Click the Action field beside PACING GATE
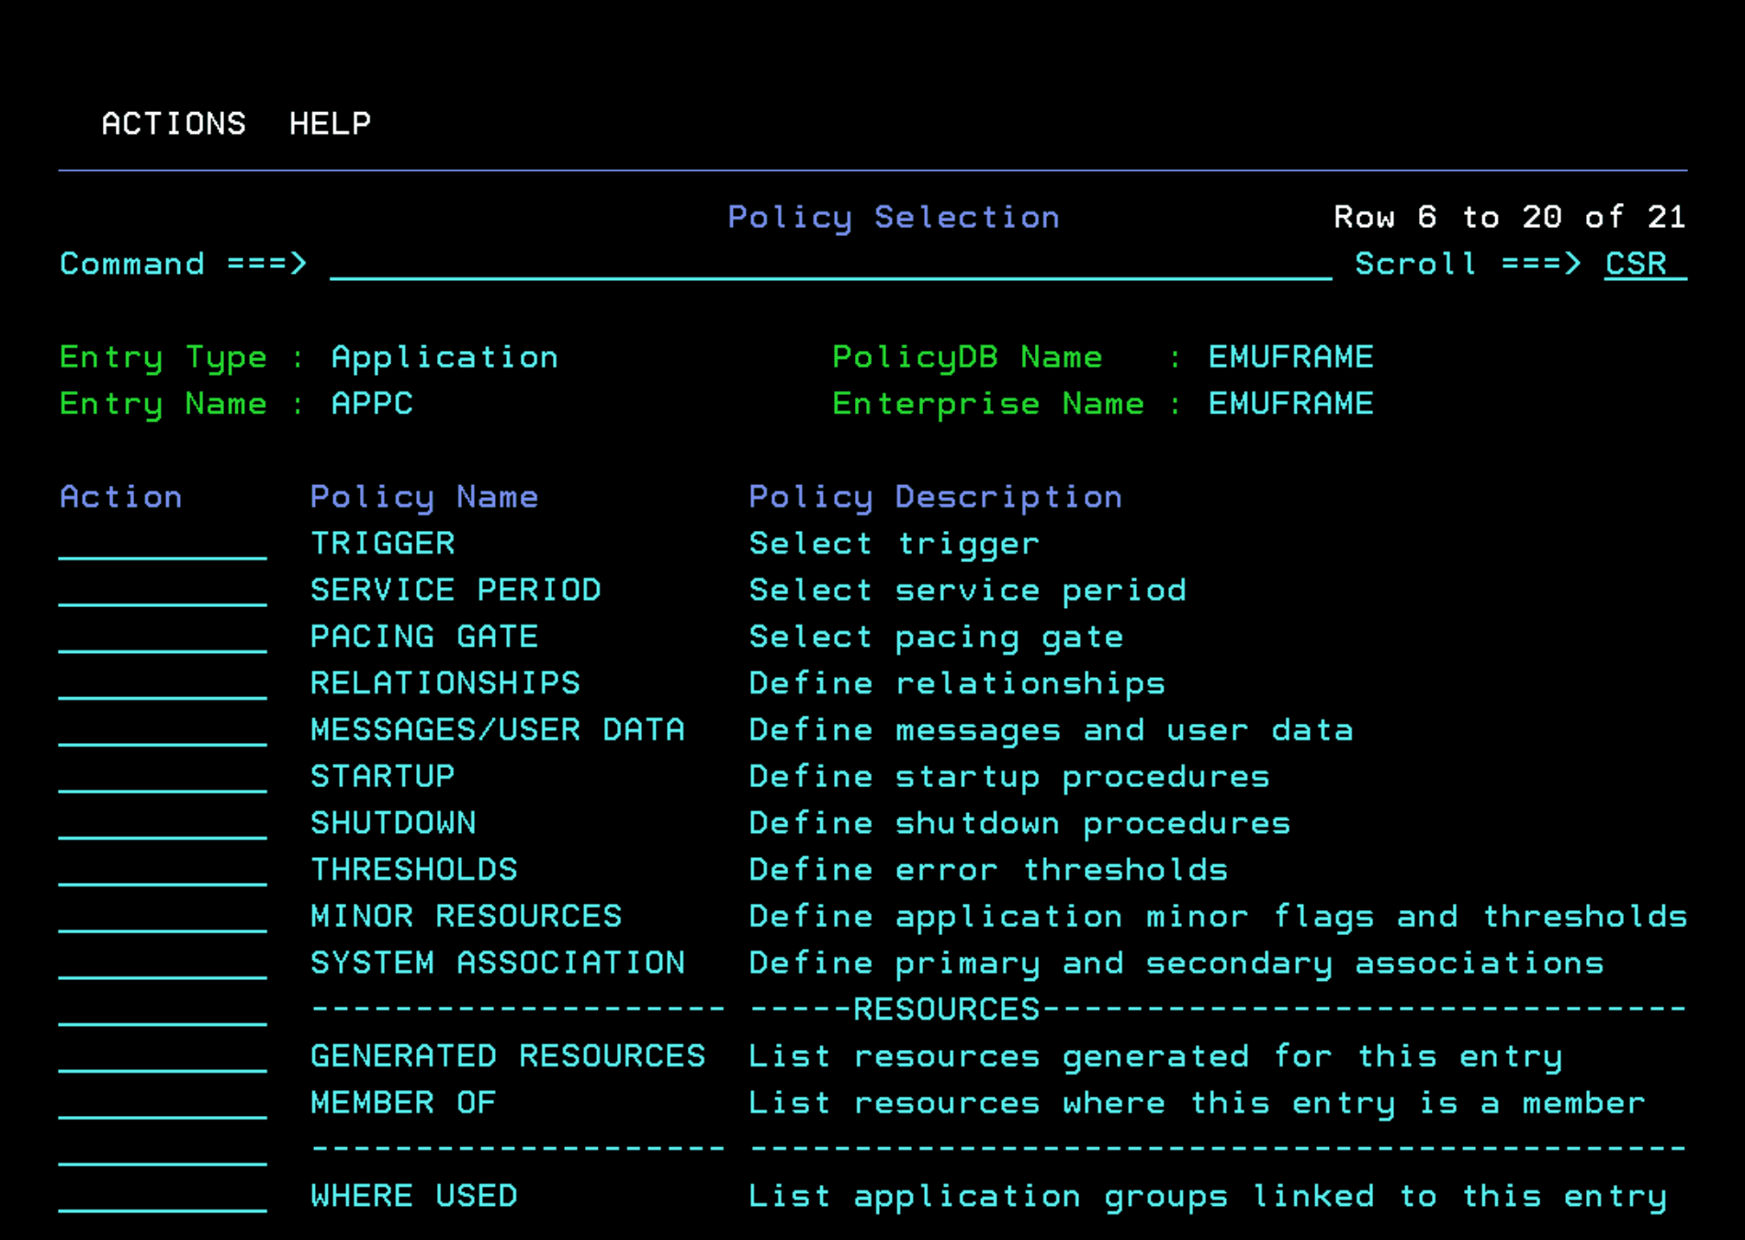The width and height of the screenshot is (1745, 1240). [x=163, y=637]
